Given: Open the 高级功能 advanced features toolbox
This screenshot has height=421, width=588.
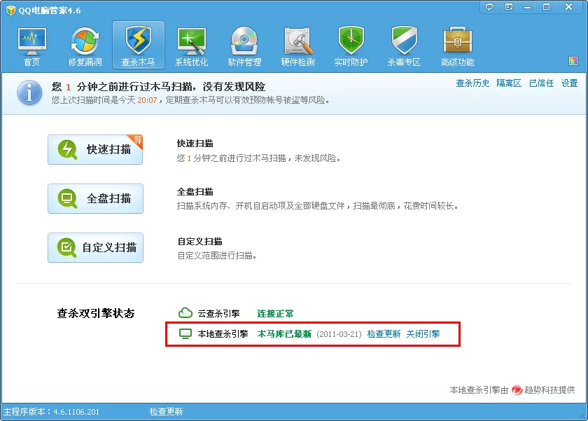Looking at the screenshot, I should click(458, 46).
